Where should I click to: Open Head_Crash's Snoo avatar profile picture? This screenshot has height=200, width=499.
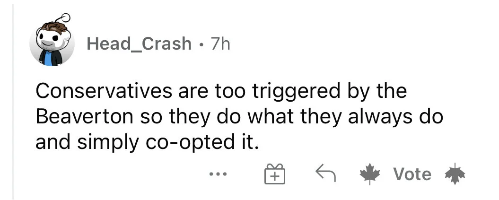tap(52, 40)
